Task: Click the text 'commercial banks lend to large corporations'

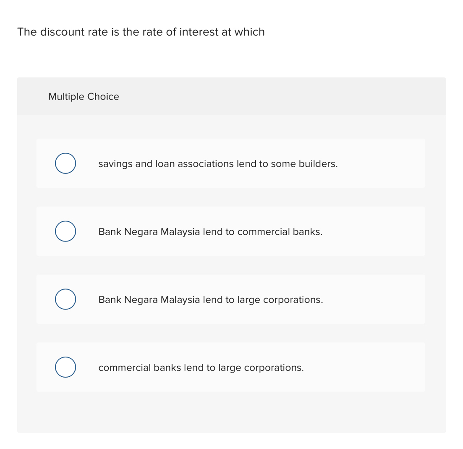Action: click(x=201, y=368)
